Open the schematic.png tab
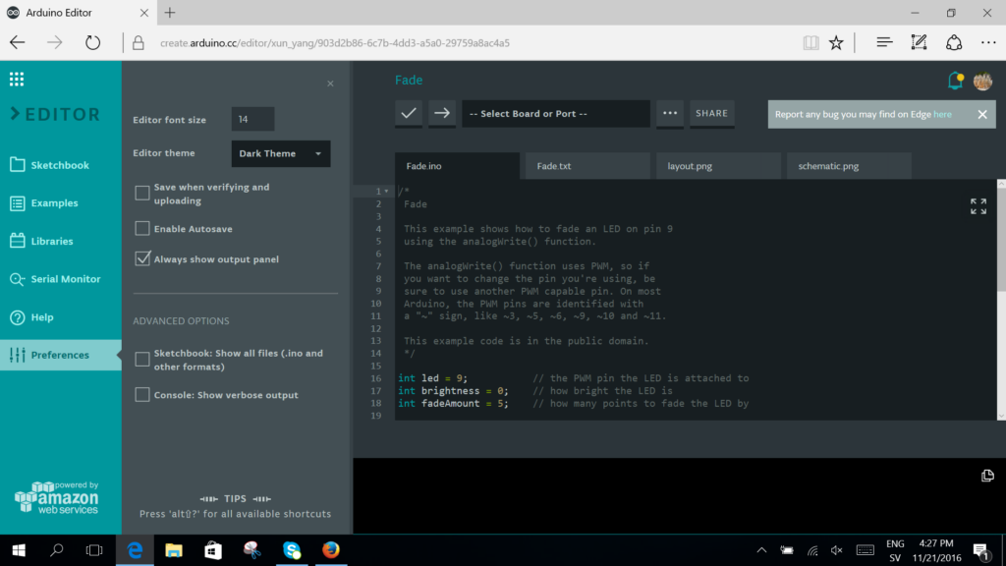The width and height of the screenshot is (1006, 566). tap(848, 165)
